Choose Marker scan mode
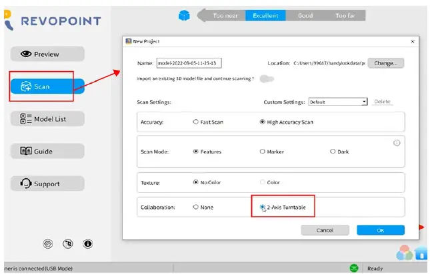 [272, 152]
